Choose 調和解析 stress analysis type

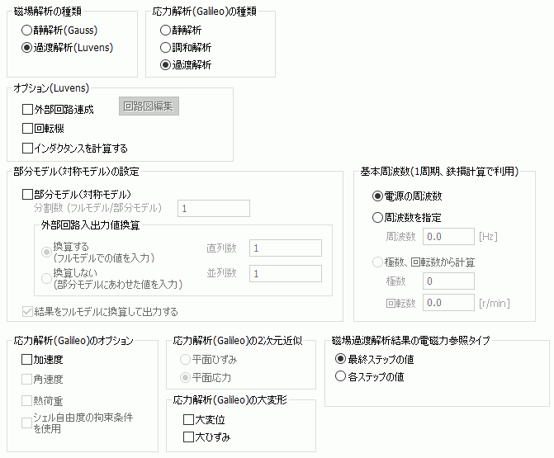tap(166, 47)
